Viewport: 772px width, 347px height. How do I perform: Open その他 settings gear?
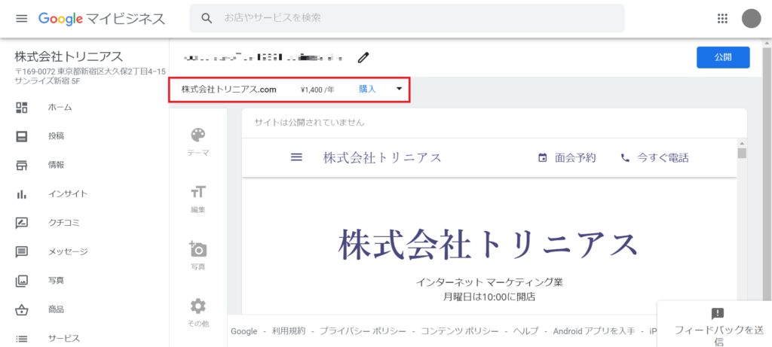coord(198,306)
